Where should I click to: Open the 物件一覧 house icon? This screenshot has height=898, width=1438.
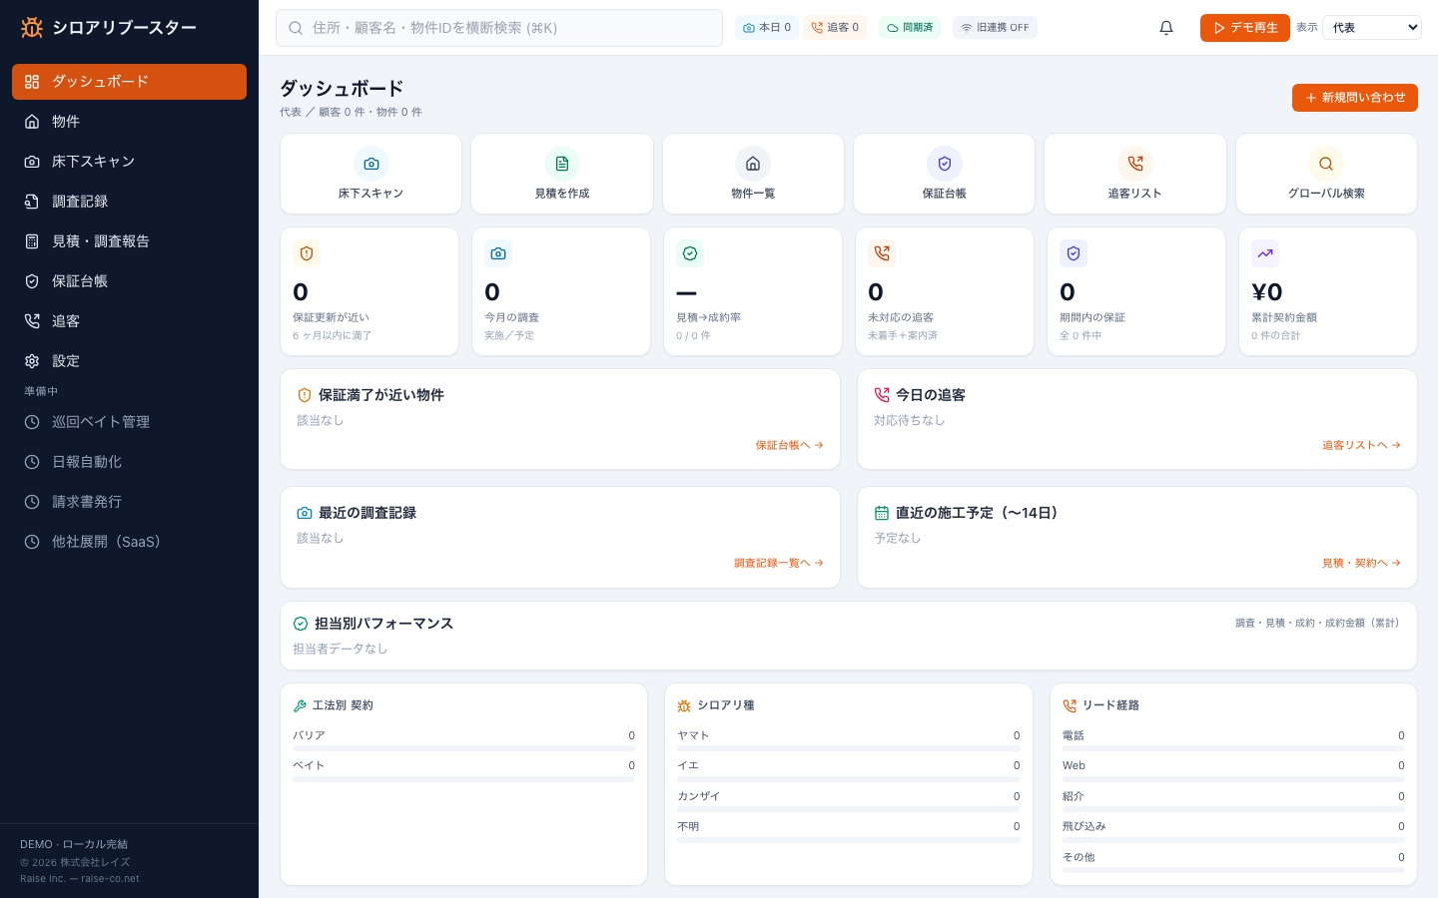(x=753, y=164)
